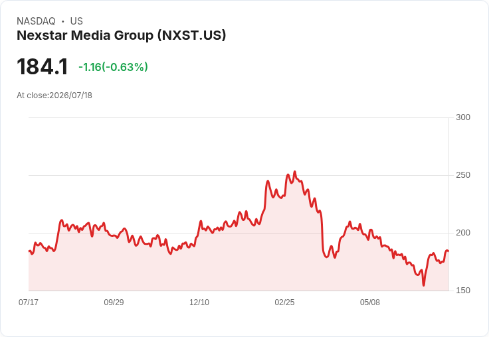Click the chart's highest peak above 250
This screenshot has height=337, width=489.
(295, 172)
